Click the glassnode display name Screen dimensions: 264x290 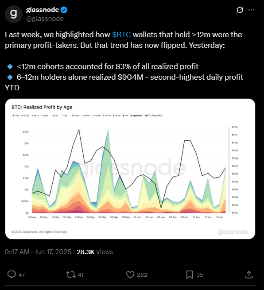43,10
